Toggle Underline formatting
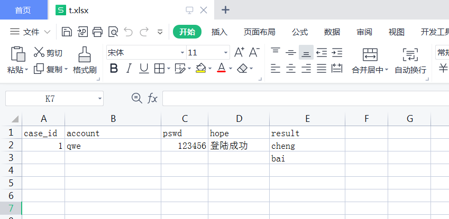 pyautogui.click(x=144, y=68)
